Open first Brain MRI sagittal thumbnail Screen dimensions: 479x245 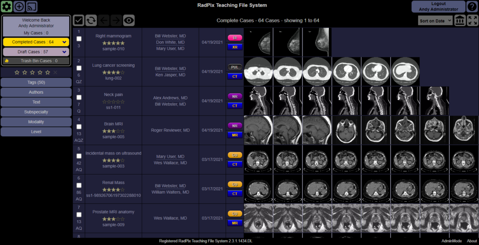(258, 130)
